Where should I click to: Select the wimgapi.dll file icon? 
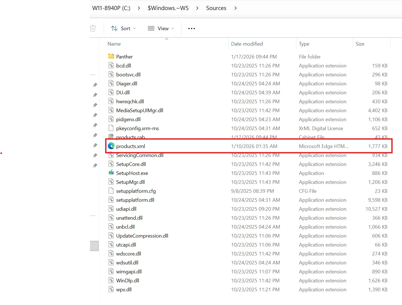(111, 271)
